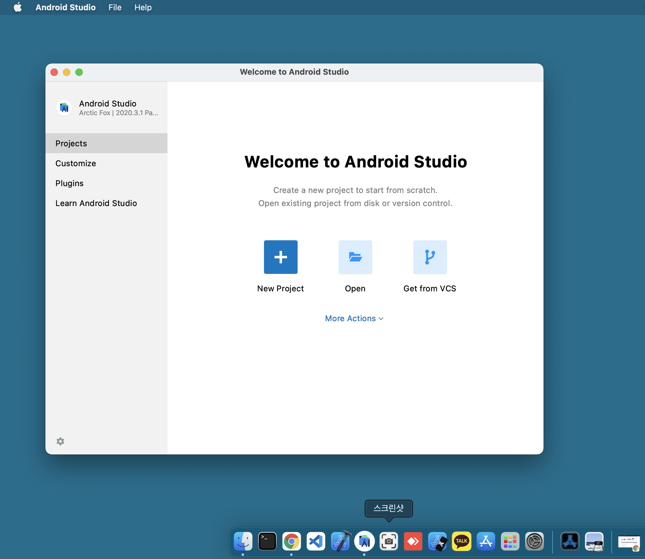This screenshot has height=559, width=645.
Task: Open the settings gear in the sidebar
Action: click(60, 441)
